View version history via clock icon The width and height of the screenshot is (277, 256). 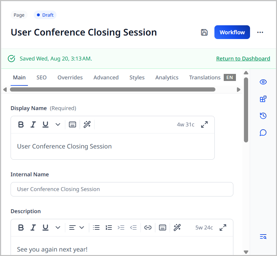click(263, 116)
